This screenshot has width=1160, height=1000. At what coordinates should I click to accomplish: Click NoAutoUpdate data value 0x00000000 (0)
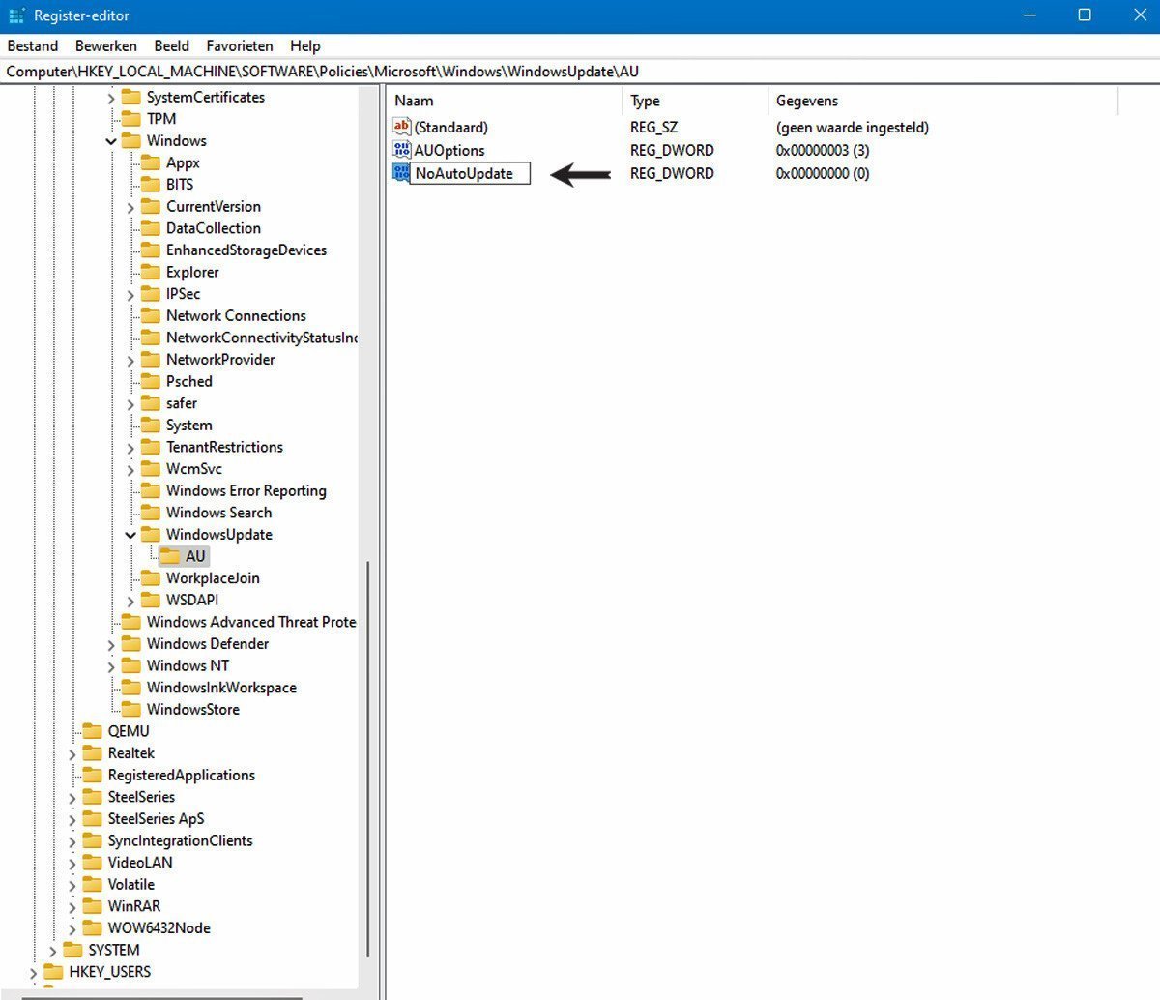823,174
